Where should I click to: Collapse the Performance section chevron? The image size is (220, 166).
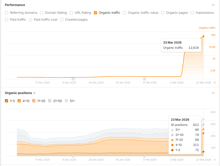point(213,5)
